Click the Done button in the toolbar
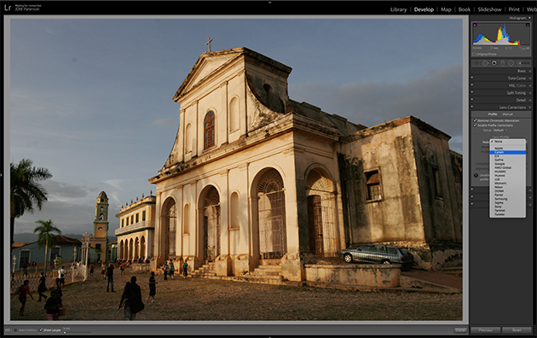This screenshot has height=338, width=537. point(460,330)
